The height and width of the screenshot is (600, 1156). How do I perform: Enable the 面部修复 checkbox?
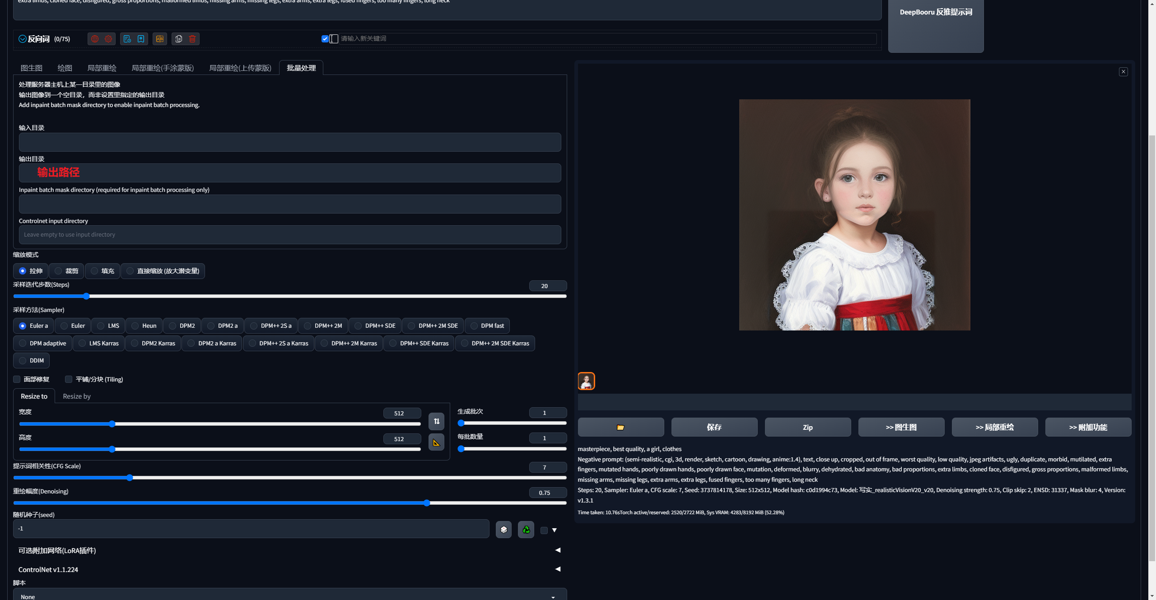point(17,379)
